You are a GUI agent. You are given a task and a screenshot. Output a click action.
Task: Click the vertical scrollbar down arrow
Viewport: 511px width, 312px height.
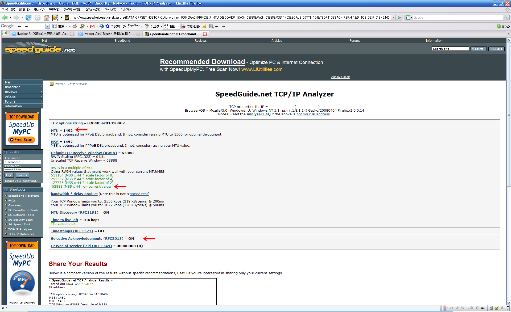pyautogui.click(x=509, y=303)
